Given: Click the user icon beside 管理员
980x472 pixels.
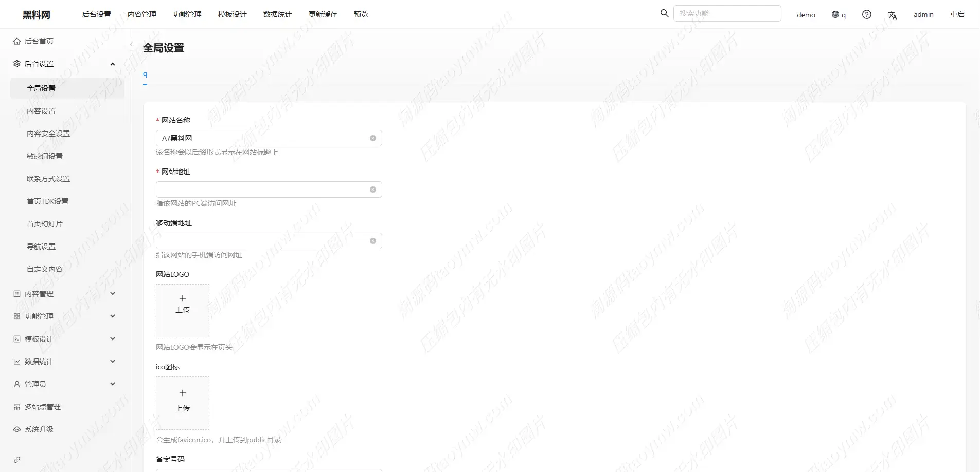Looking at the screenshot, I should 17,384.
